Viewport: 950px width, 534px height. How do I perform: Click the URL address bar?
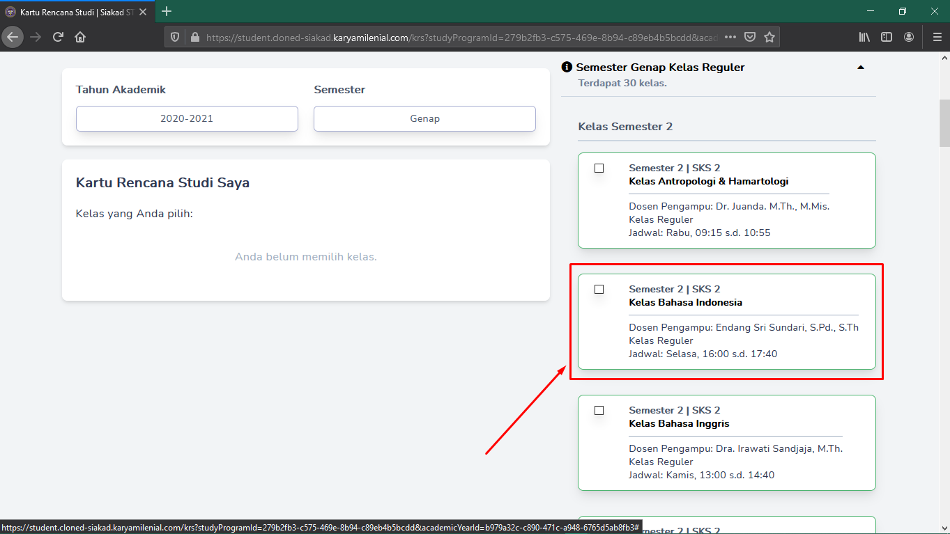pos(460,38)
